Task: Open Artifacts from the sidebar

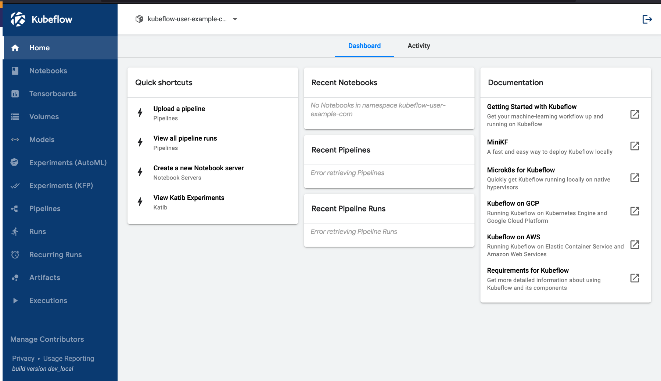Action: pos(60,277)
